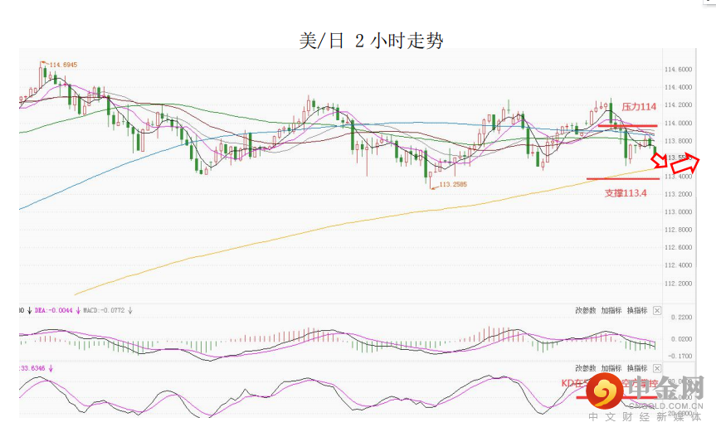The height and width of the screenshot is (432, 716).
Task: Close the MACD indicator panel
Action: tap(657, 311)
